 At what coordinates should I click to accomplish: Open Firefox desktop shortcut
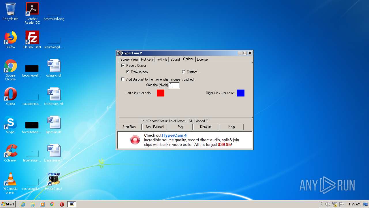click(x=10, y=40)
